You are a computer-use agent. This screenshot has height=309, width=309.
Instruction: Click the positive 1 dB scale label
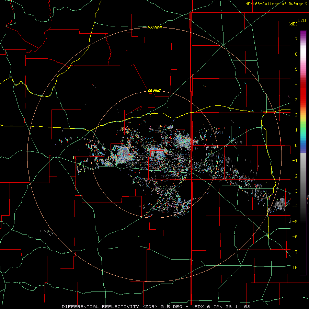296,130
